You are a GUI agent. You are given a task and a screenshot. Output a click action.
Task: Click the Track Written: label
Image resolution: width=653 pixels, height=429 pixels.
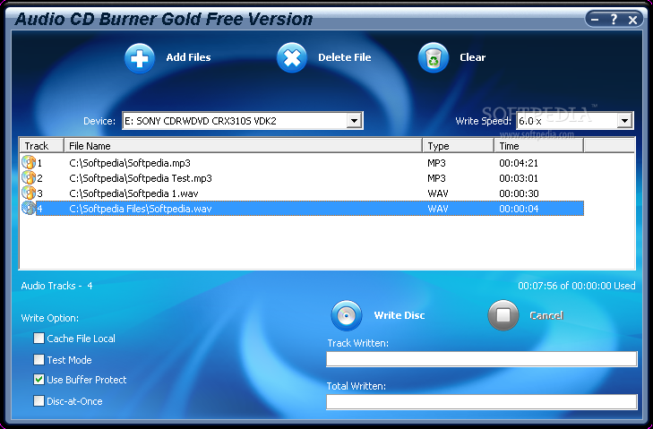point(357,343)
